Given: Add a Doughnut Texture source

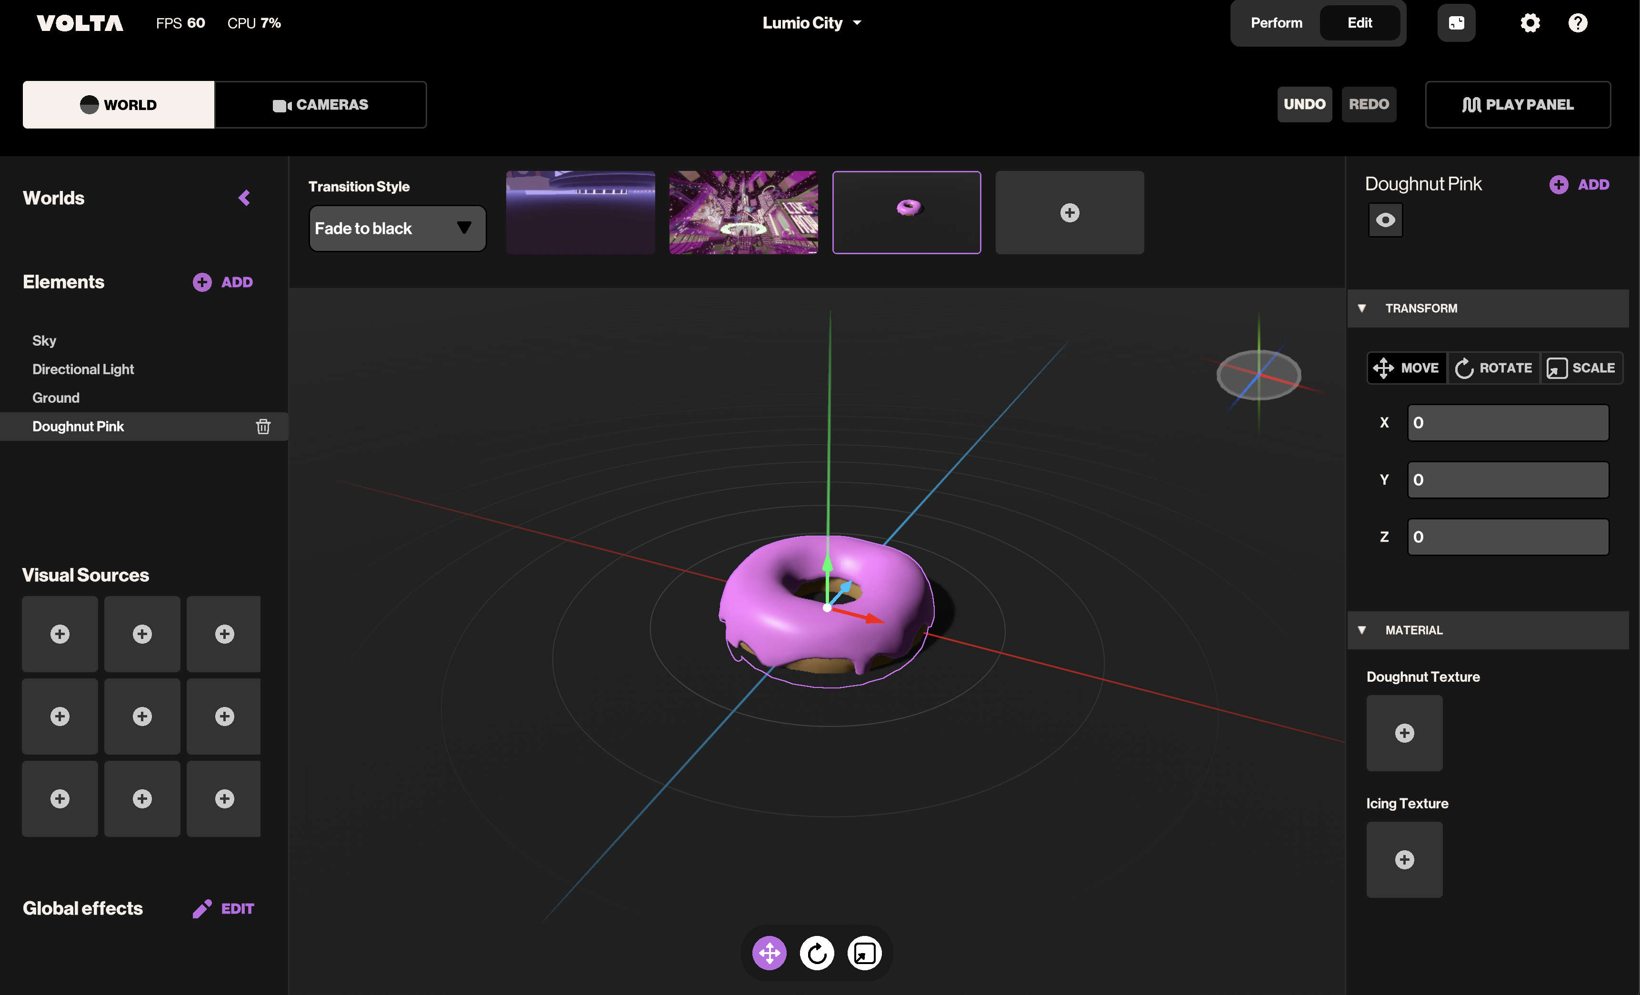Looking at the screenshot, I should 1404,733.
